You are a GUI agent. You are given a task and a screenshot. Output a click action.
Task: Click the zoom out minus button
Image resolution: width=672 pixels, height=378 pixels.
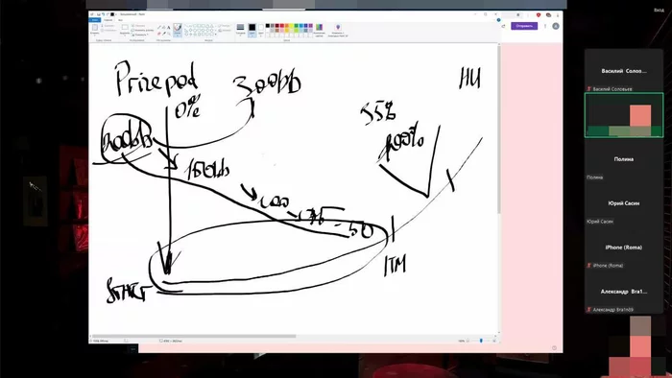coord(468,341)
